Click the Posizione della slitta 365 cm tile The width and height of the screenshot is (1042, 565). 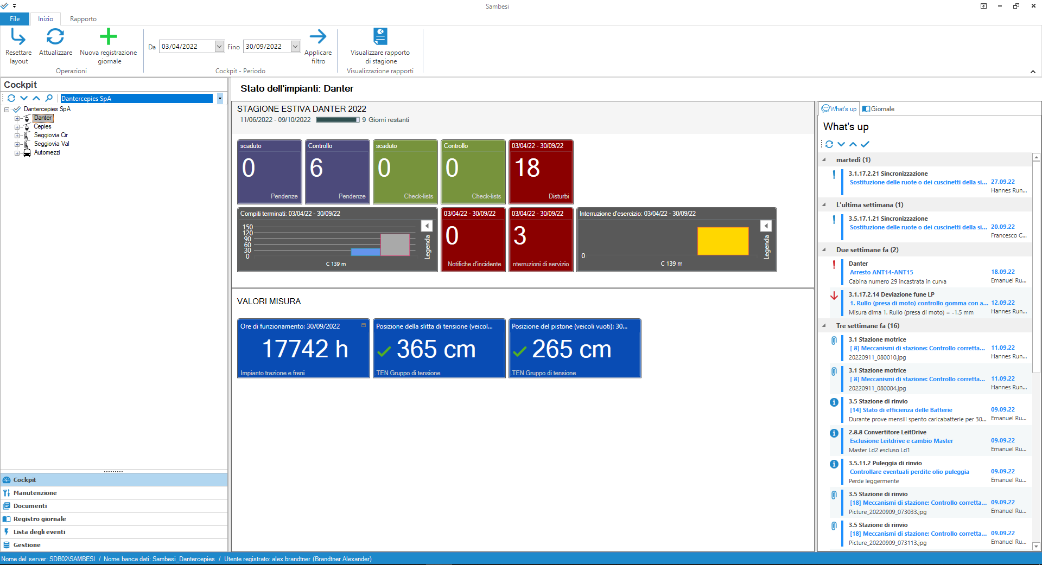coord(439,348)
